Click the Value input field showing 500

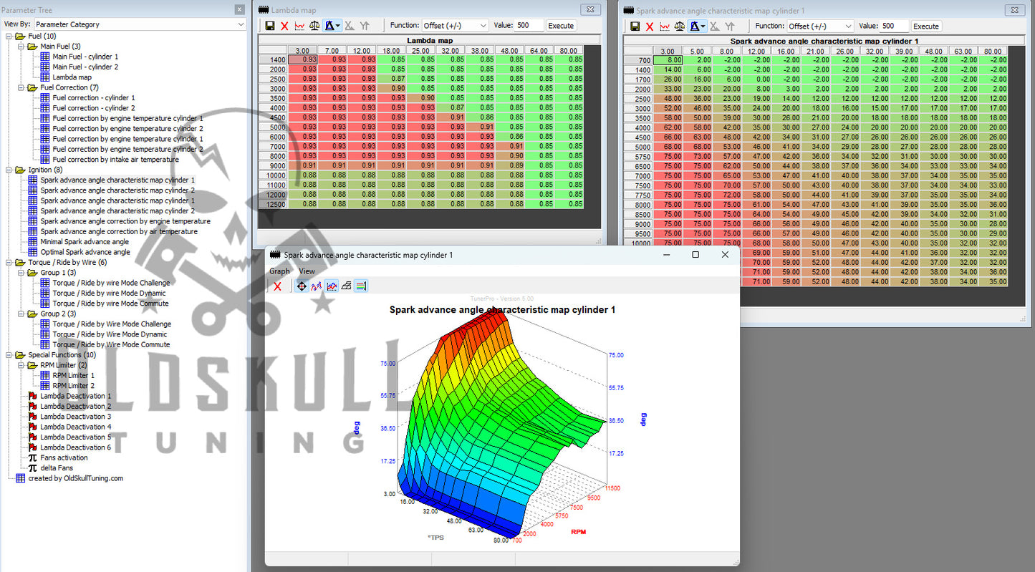point(528,25)
